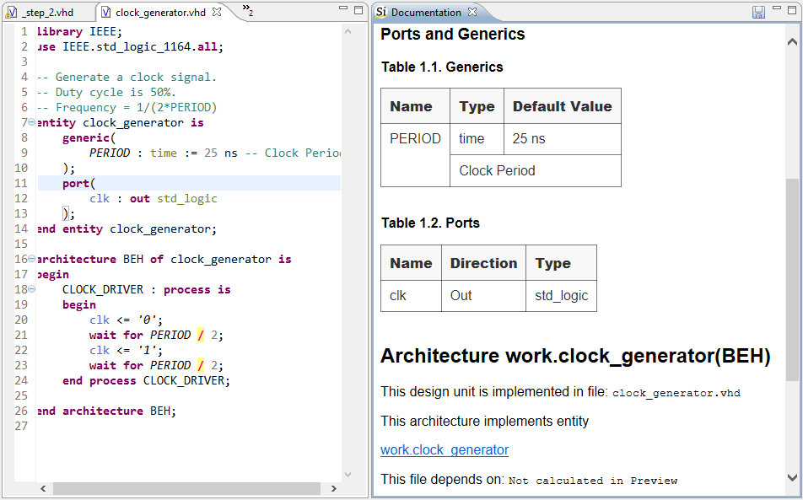Collapse the process fold marker at line 18
This screenshot has height=500, width=803.
point(32,289)
